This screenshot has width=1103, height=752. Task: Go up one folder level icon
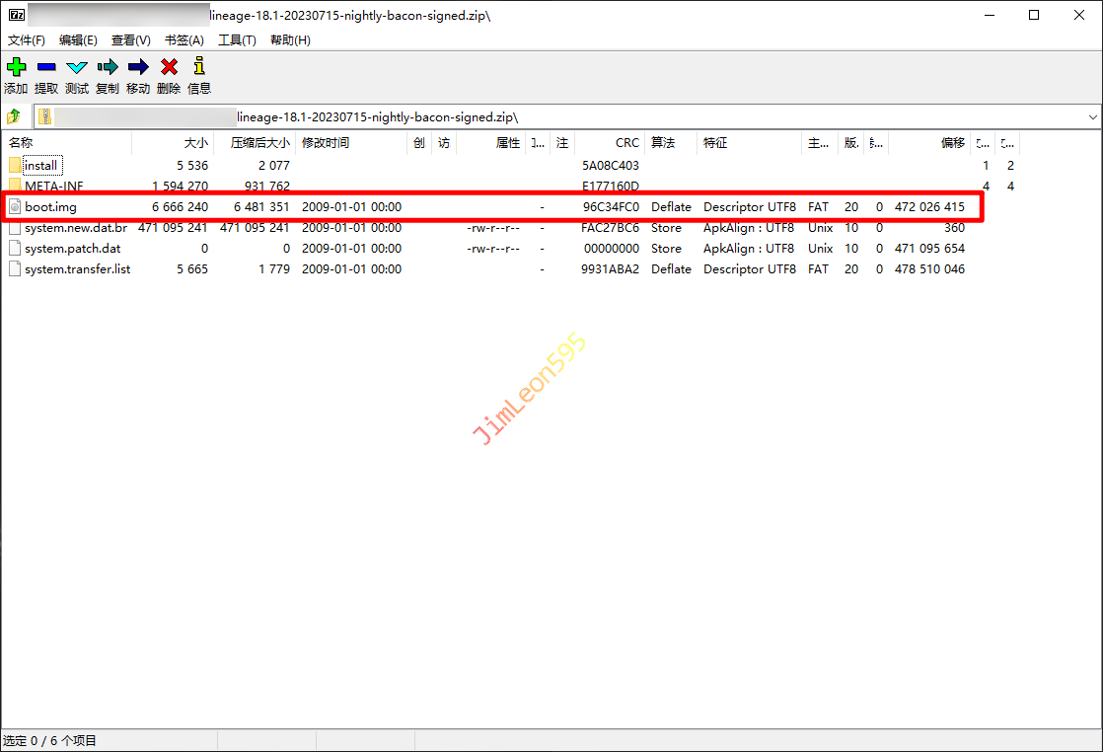click(14, 116)
